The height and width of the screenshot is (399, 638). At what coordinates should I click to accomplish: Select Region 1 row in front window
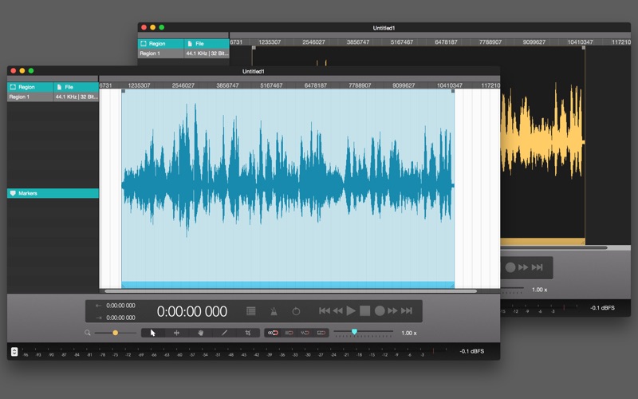point(30,97)
